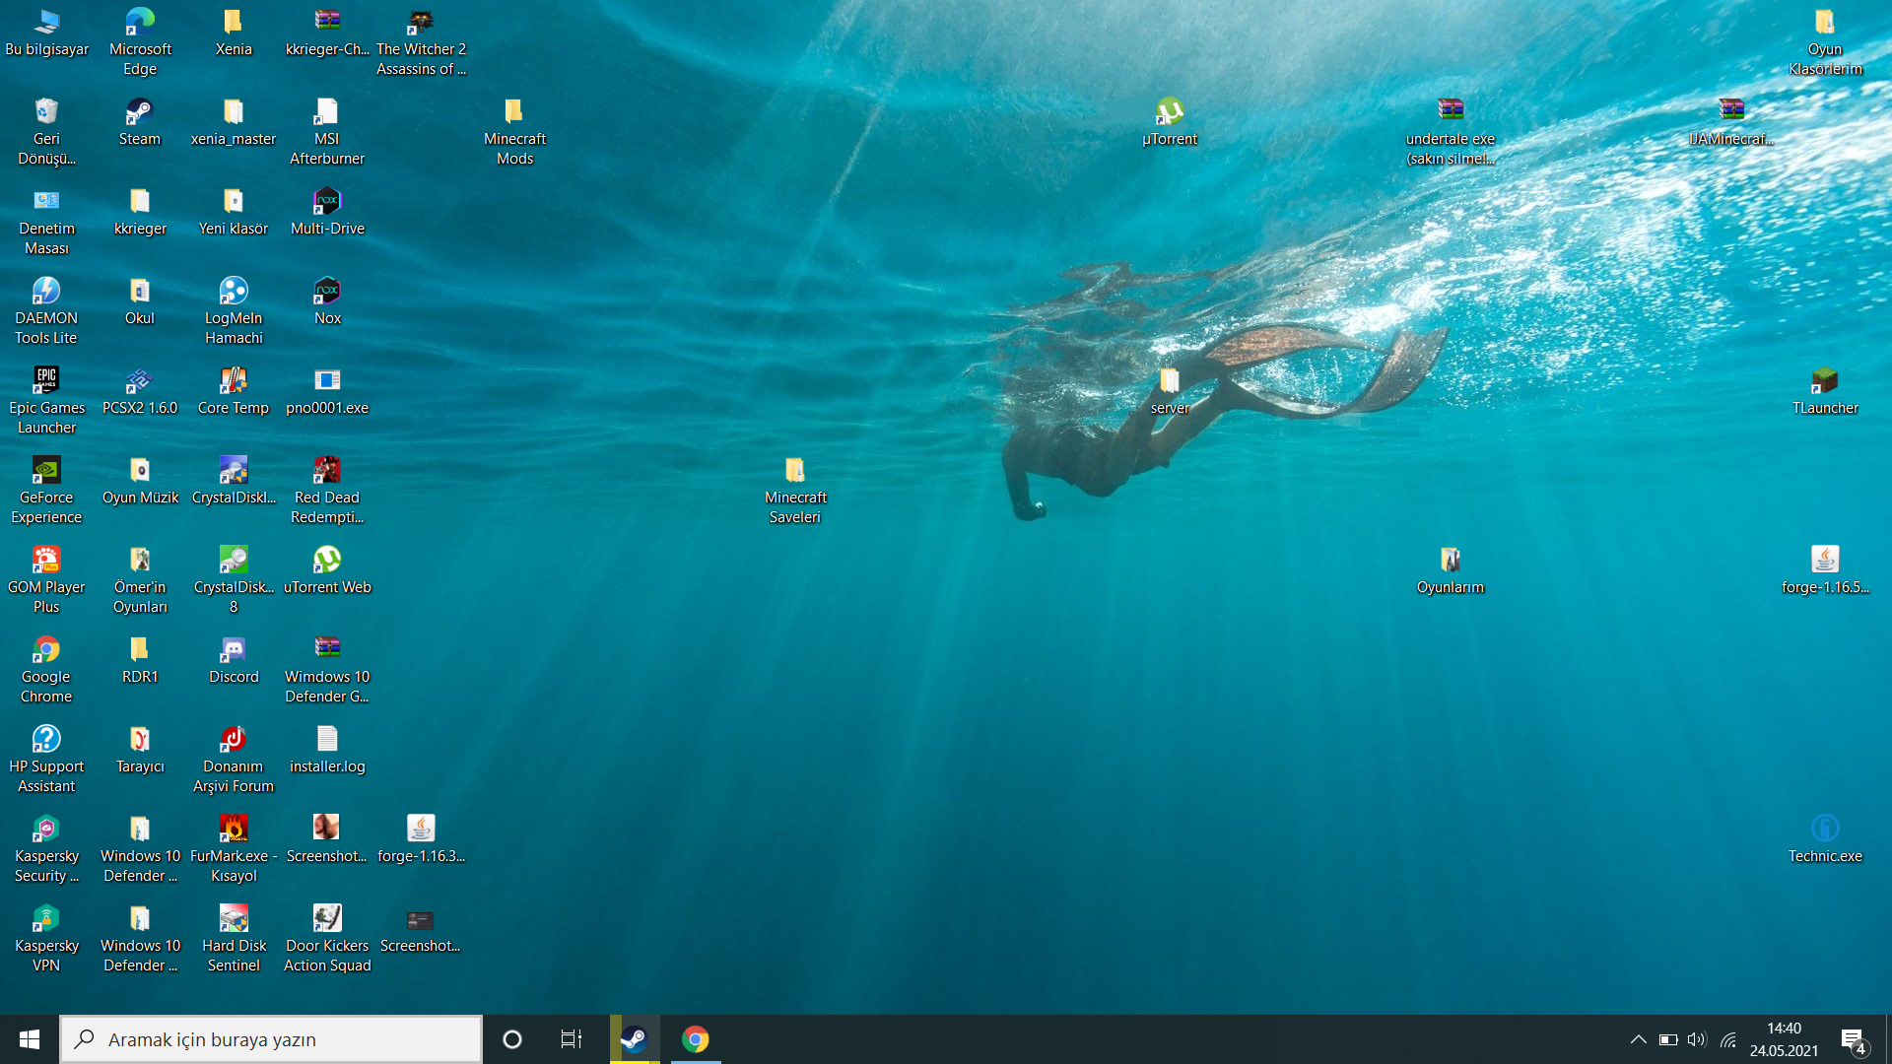Switch to Chrome in the taskbar
The height and width of the screenshot is (1064, 1892).
(x=696, y=1039)
